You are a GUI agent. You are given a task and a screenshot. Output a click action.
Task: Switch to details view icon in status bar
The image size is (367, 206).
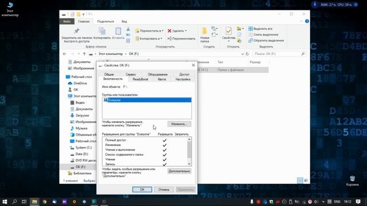coord(300,180)
